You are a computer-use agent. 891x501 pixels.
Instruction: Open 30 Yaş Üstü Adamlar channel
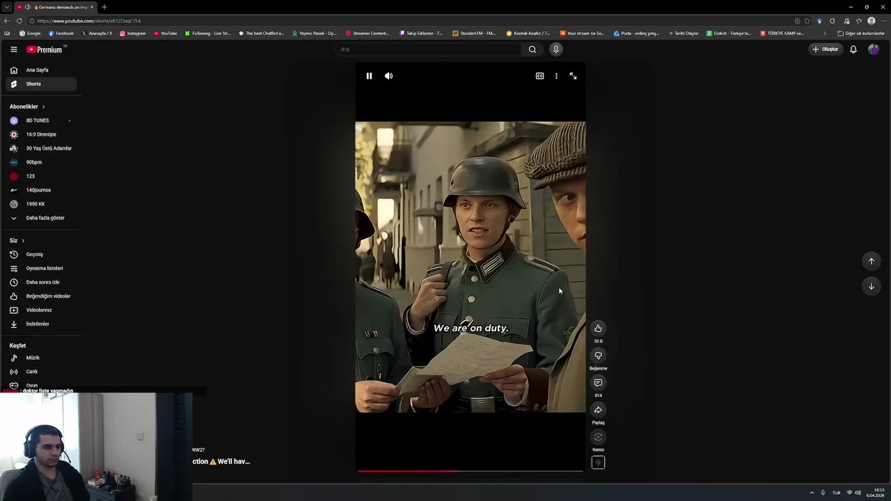coord(40,148)
